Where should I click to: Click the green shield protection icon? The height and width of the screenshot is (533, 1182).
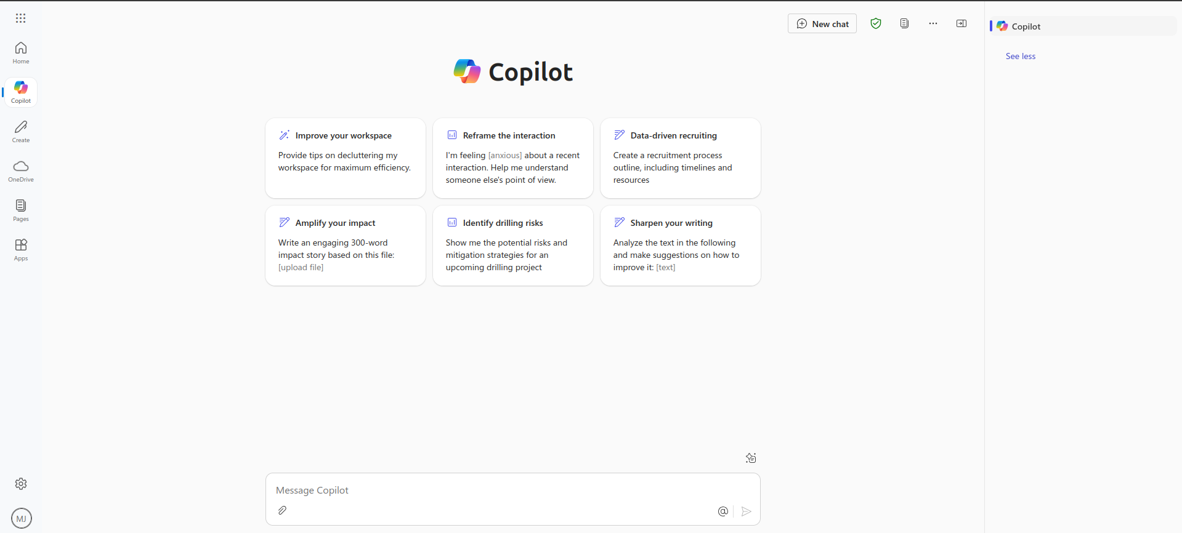click(x=876, y=23)
